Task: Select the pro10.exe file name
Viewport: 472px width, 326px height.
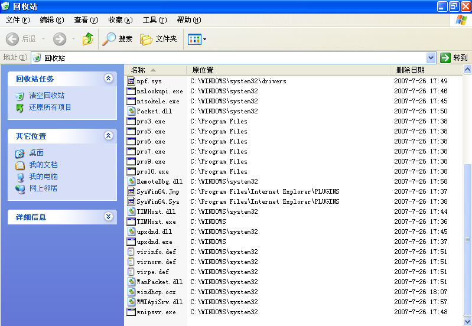Action: point(152,172)
